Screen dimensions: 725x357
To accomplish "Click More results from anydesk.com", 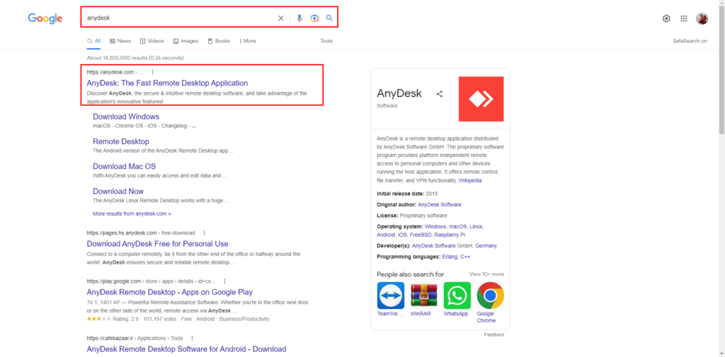I will (x=132, y=213).
